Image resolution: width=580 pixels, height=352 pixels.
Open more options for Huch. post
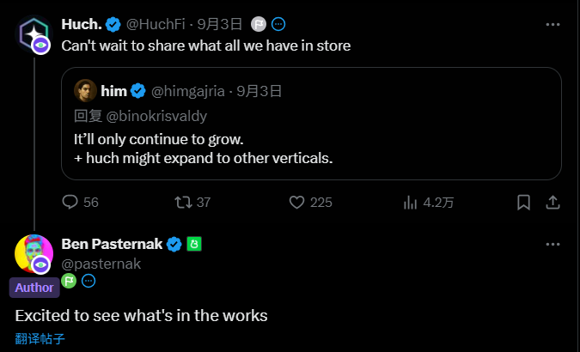click(553, 21)
